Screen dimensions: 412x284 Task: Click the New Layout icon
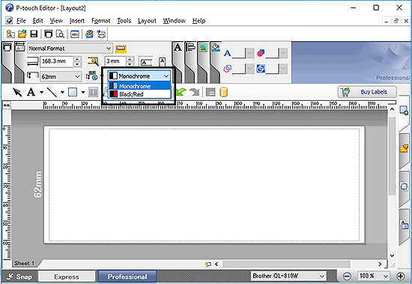click(x=10, y=34)
